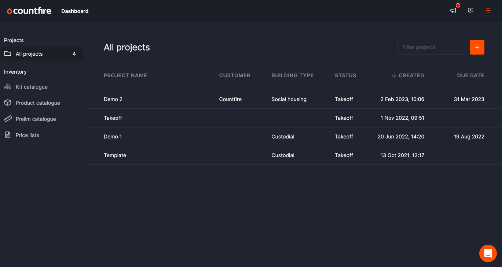The image size is (502, 267).
Task: Open the chat support widget
Action: (x=488, y=253)
